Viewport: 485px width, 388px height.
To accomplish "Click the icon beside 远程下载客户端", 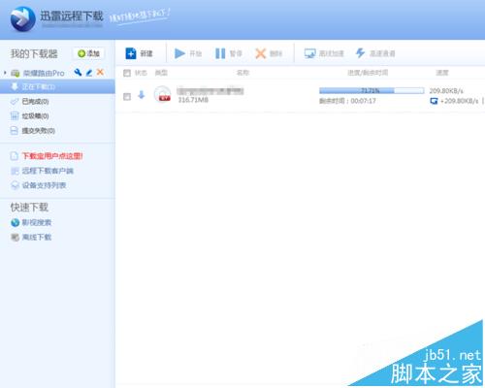I will 15,171.
